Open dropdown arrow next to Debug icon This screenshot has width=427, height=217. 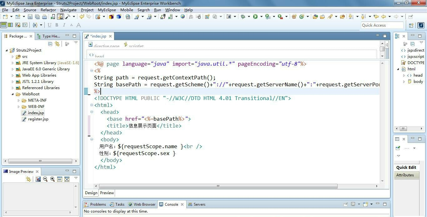(x=249, y=17)
